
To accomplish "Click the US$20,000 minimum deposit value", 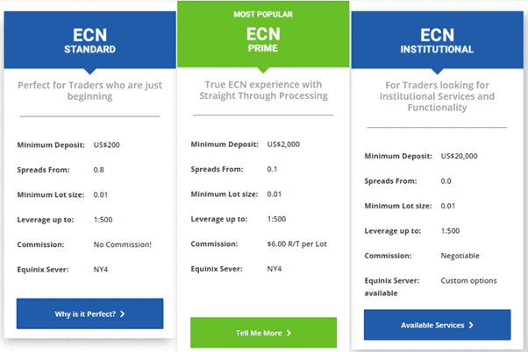I will (x=459, y=156).
